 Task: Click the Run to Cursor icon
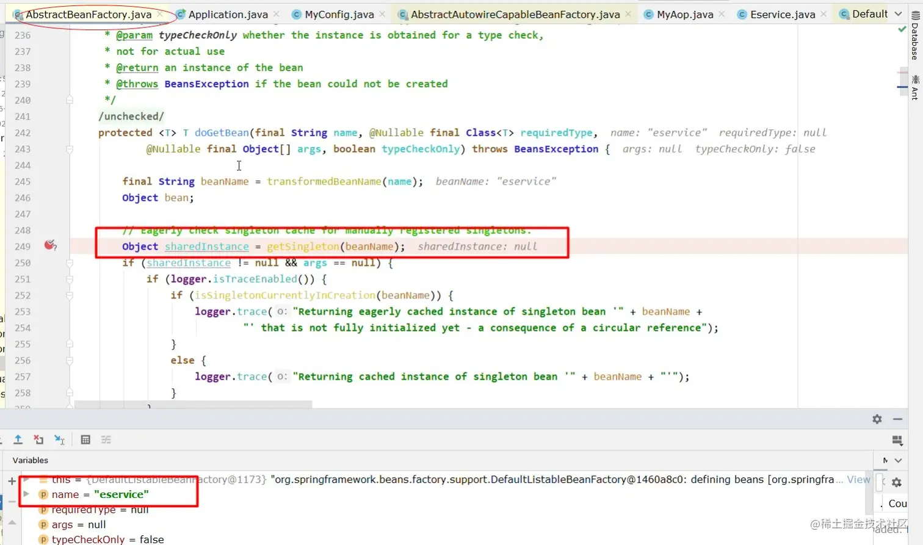59,439
